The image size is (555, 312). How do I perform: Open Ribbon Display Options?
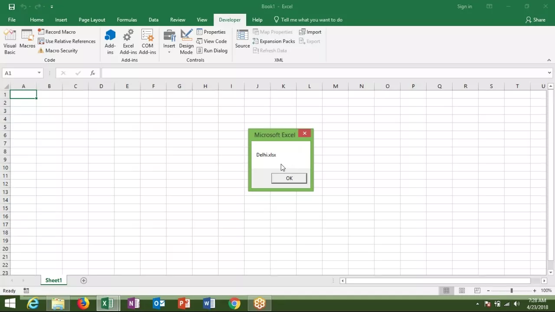489,6
